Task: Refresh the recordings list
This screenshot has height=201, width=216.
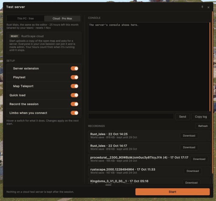Action: click(x=203, y=126)
